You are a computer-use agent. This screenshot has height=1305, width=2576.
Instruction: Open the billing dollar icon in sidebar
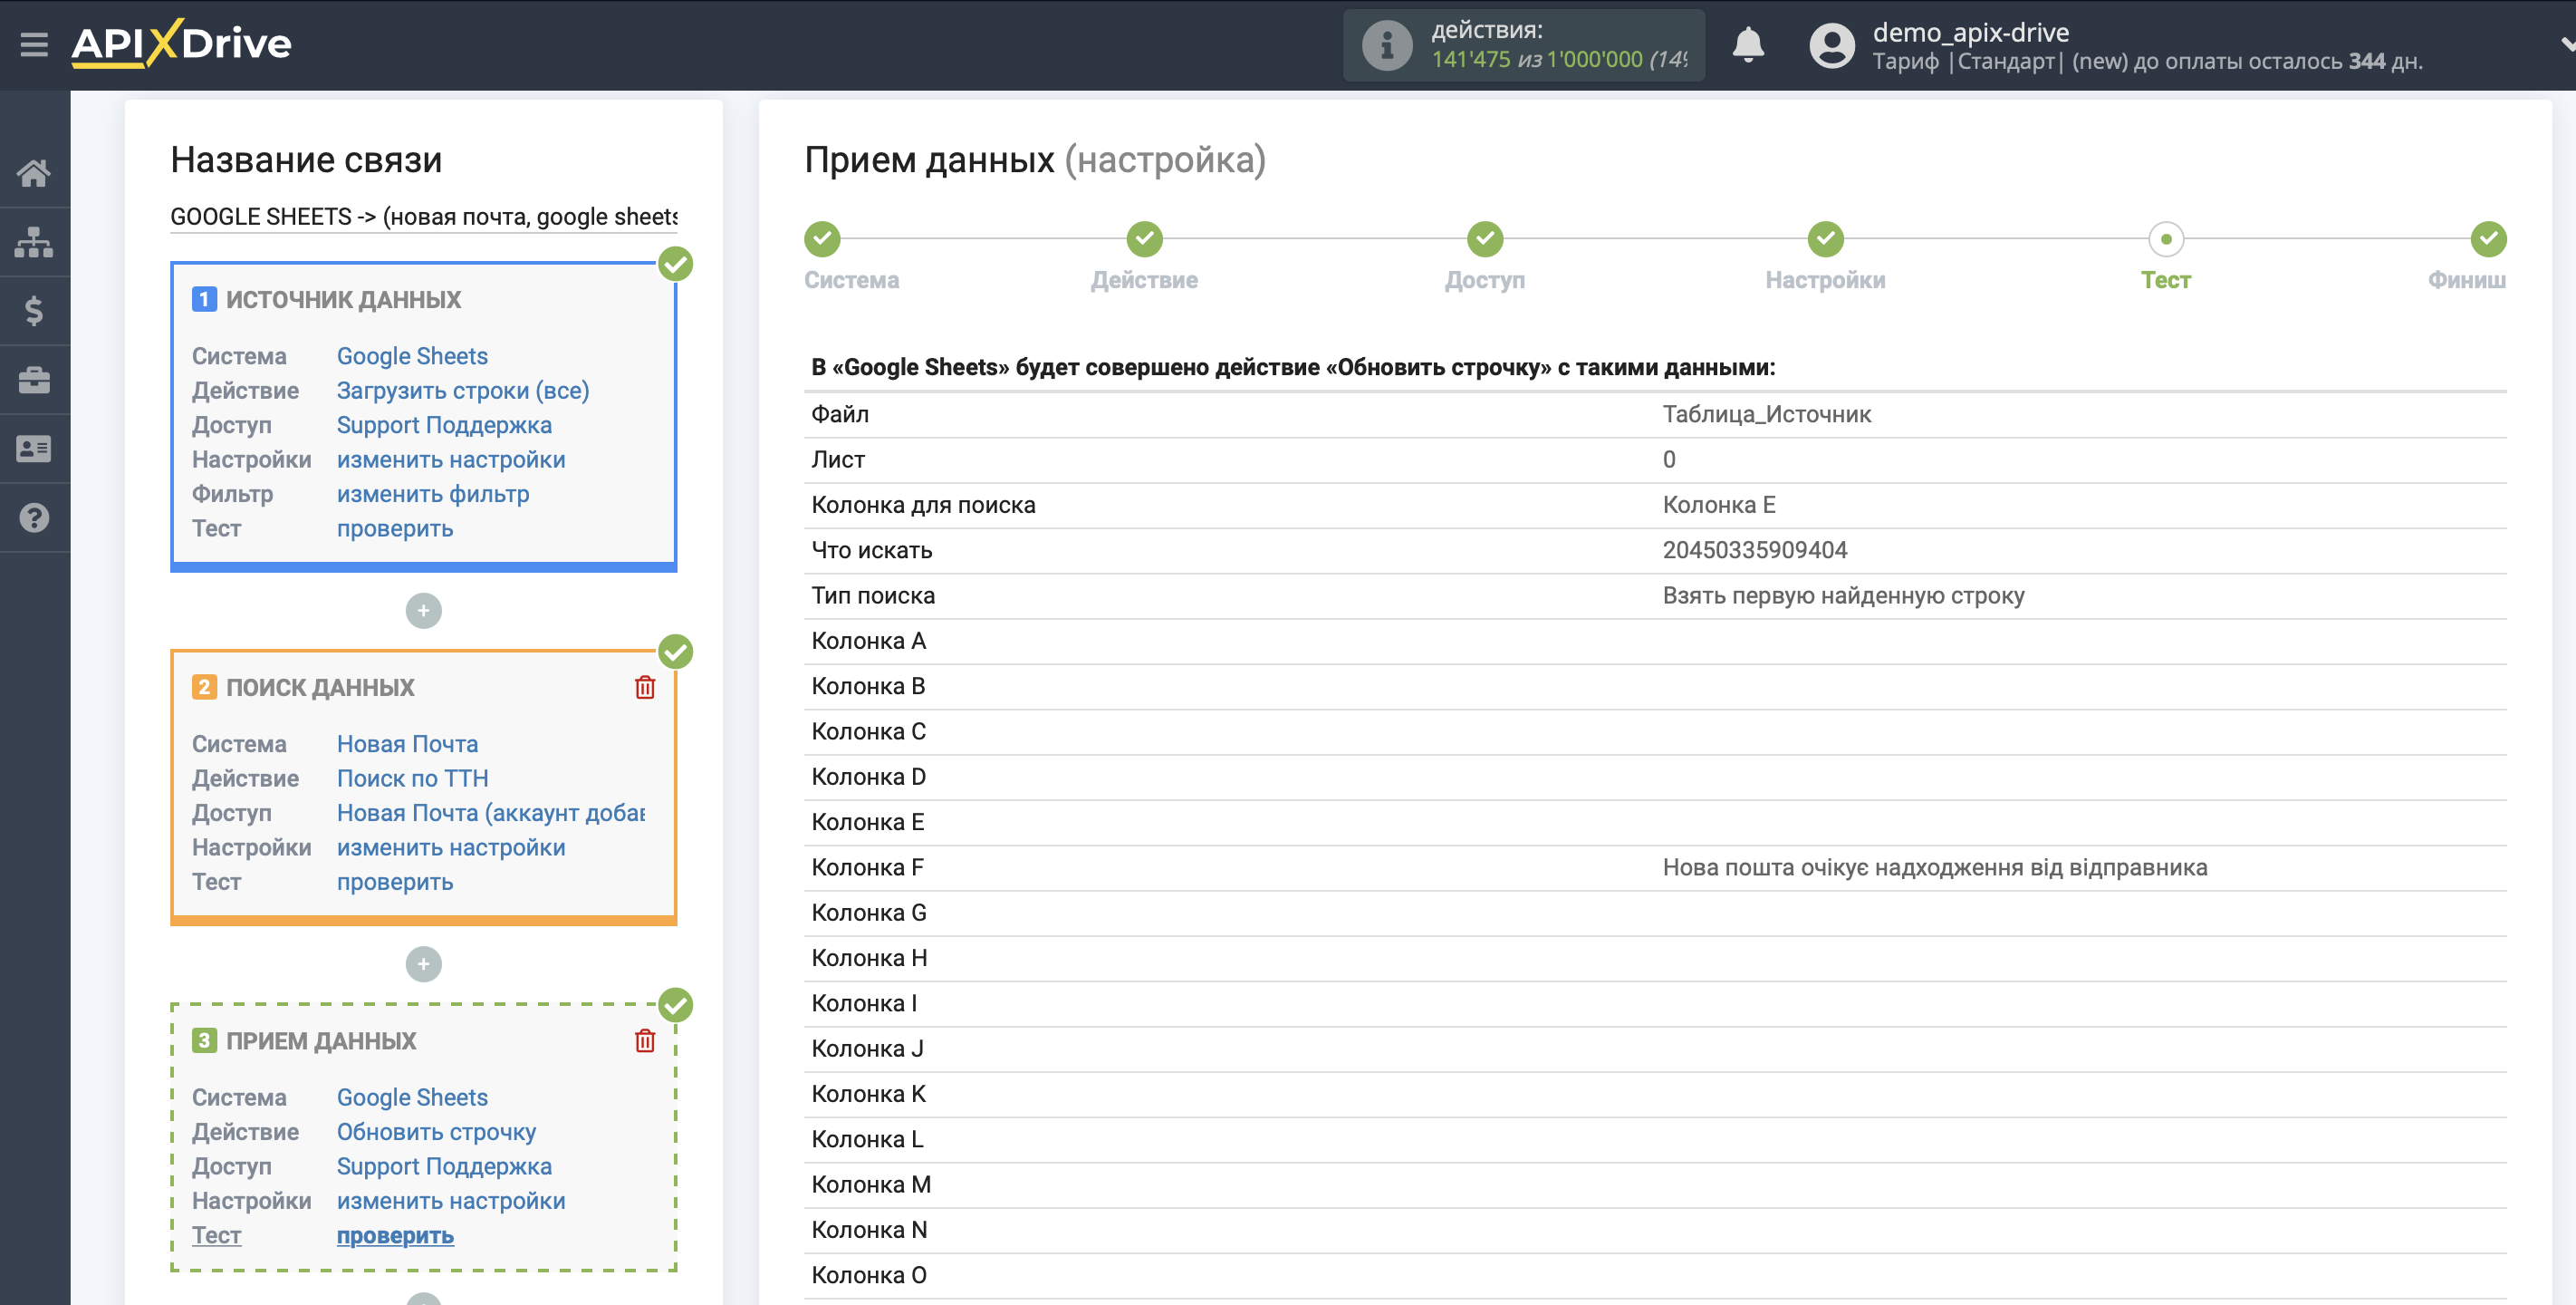pyautogui.click(x=34, y=311)
